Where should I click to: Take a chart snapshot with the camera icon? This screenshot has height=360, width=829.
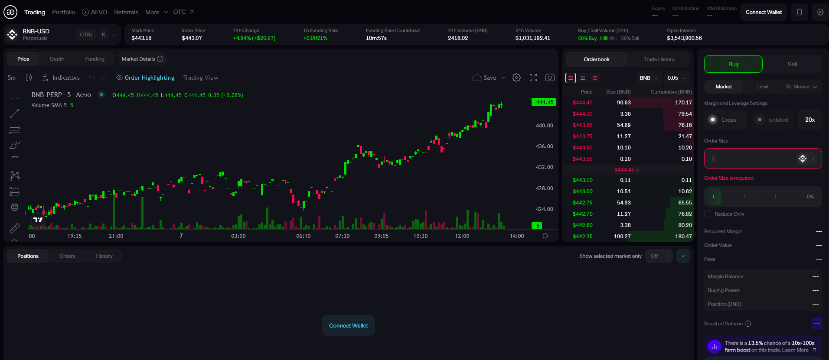[550, 78]
